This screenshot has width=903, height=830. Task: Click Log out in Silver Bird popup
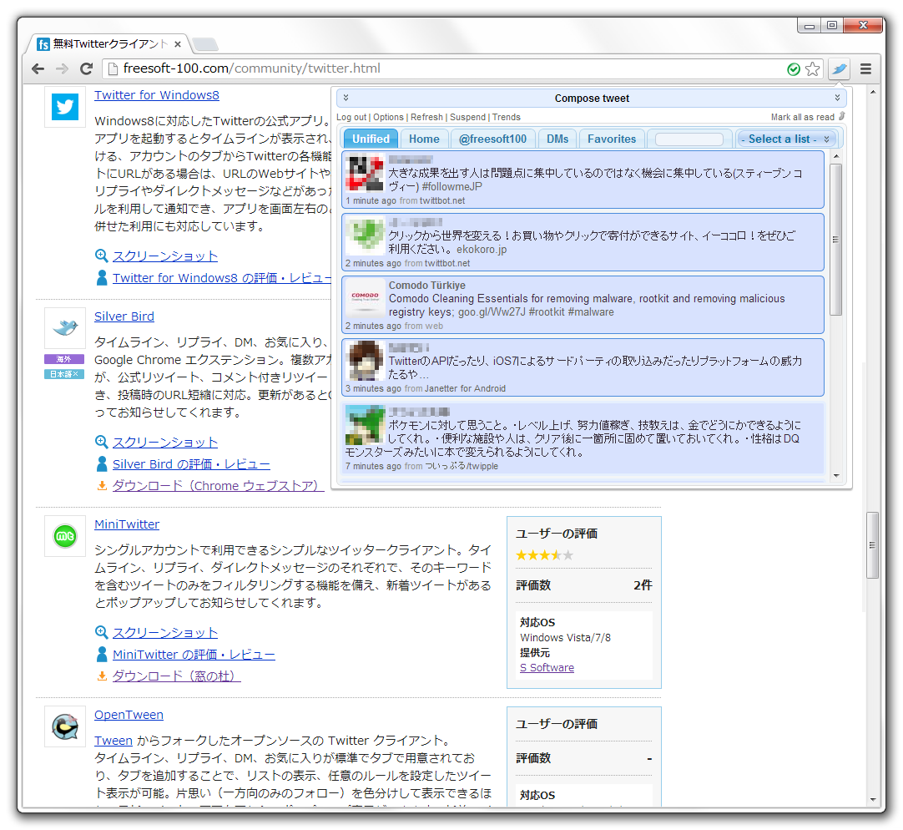351,117
